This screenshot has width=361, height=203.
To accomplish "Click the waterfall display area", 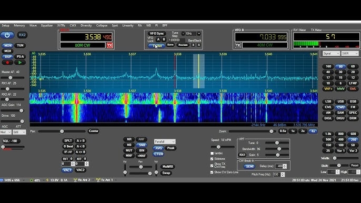I will [174, 108].
